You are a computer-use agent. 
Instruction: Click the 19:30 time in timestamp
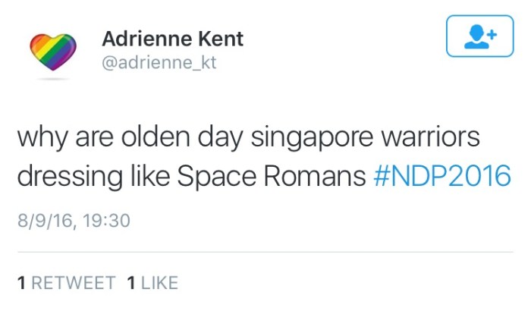[x=107, y=221]
